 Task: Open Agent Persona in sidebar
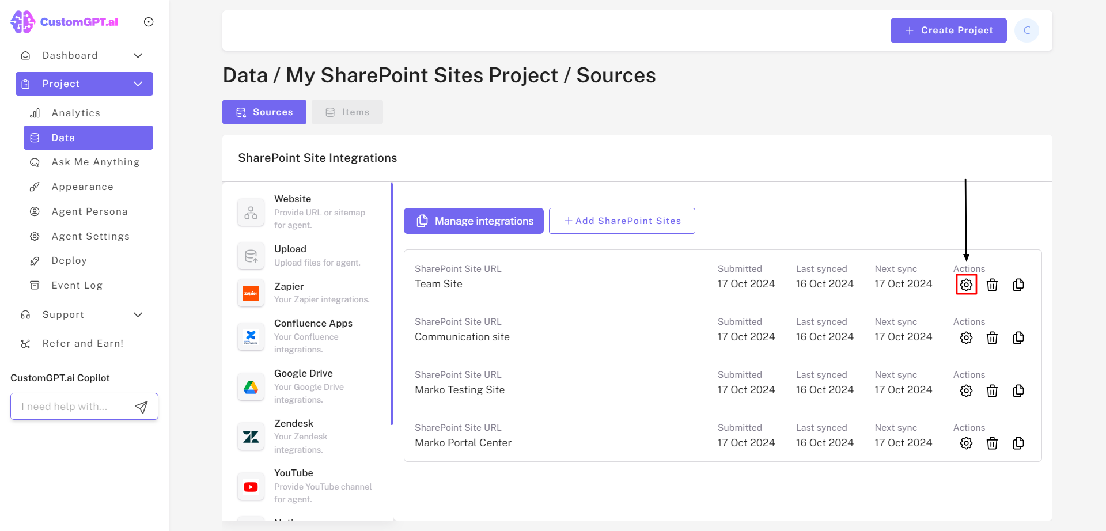point(89,211)
